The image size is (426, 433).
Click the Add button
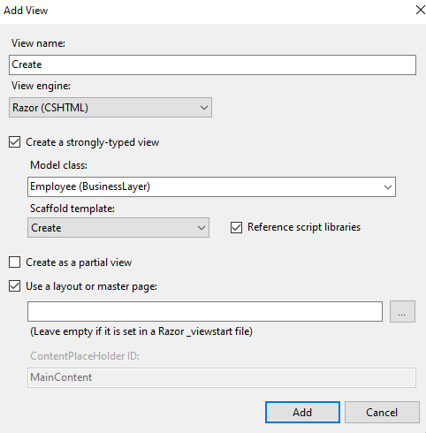click(x=302, y=413)
